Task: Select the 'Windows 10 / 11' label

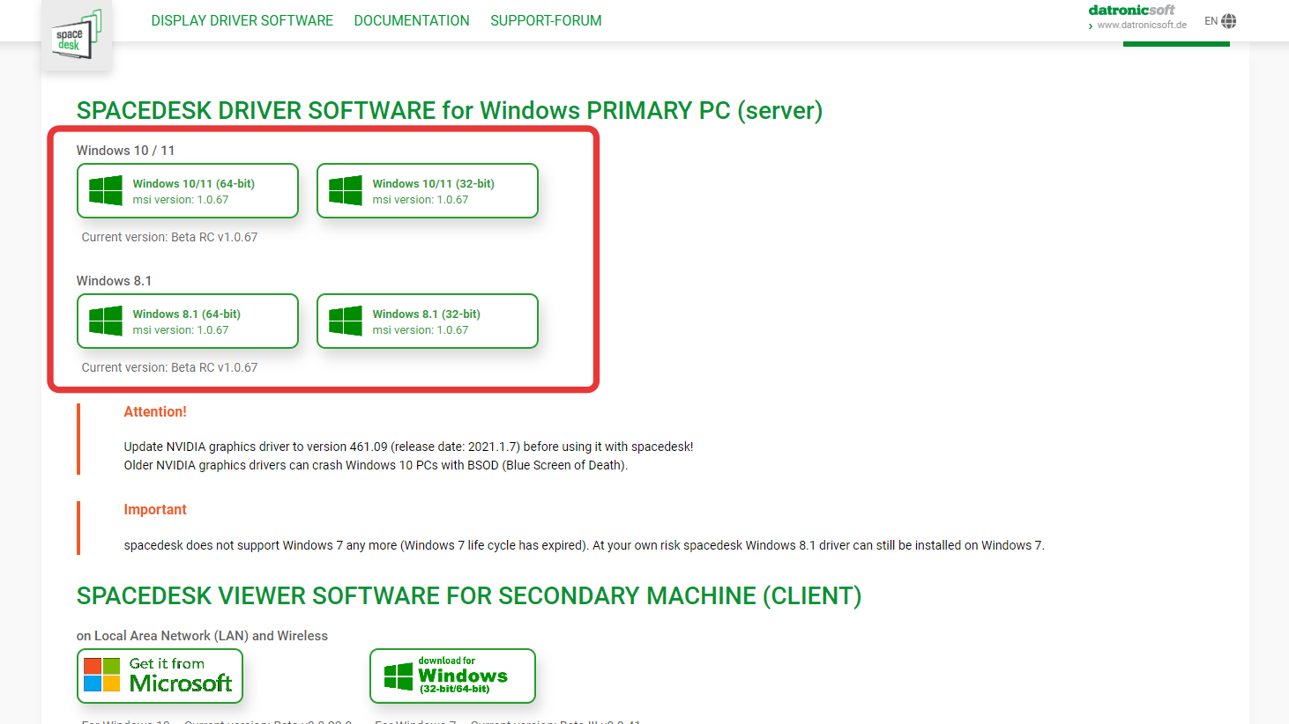Action: coord(125,151)
